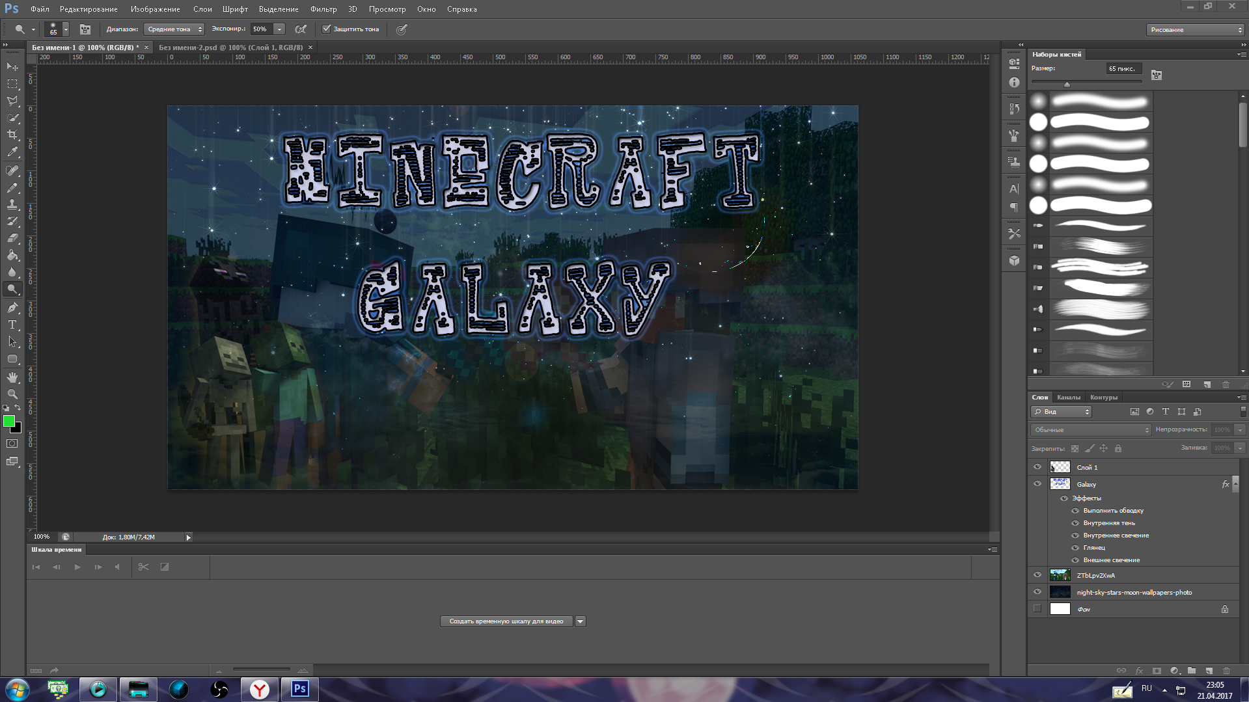Select the Crop tool
The image size is (1249, 702).
12,135
